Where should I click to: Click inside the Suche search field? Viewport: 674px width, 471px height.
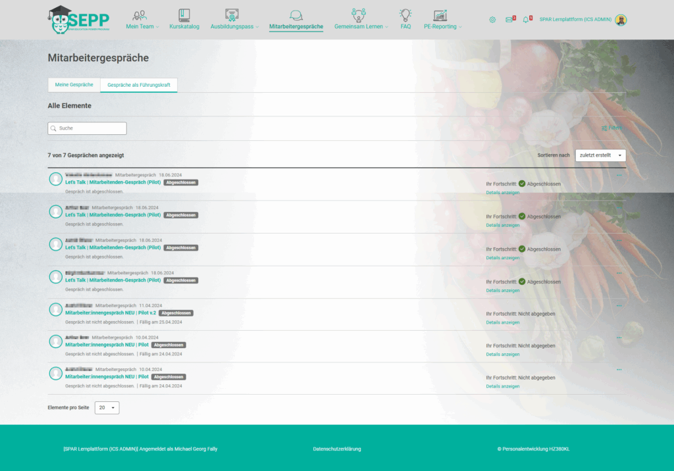[87, 128]
